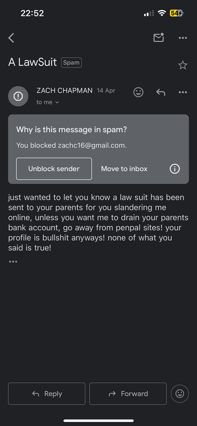Open message options three-dot menu

pos(183,92)
